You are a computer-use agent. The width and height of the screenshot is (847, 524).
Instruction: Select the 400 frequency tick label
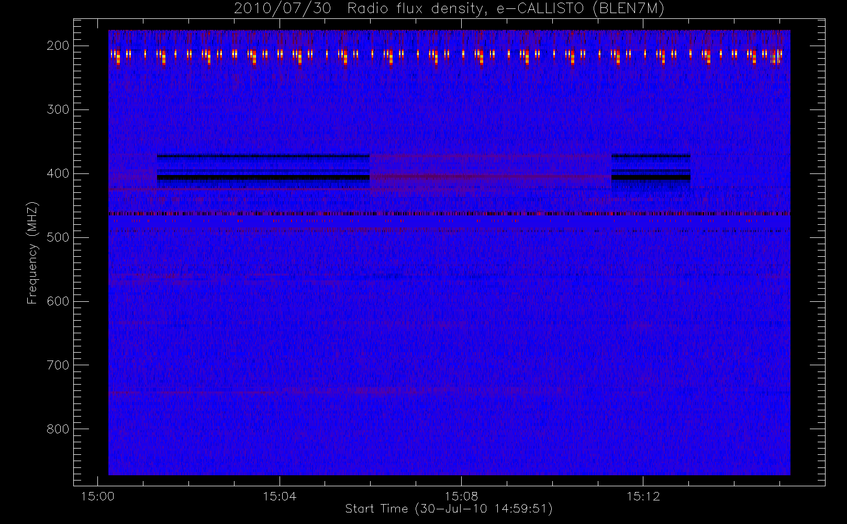click(58, 173)
